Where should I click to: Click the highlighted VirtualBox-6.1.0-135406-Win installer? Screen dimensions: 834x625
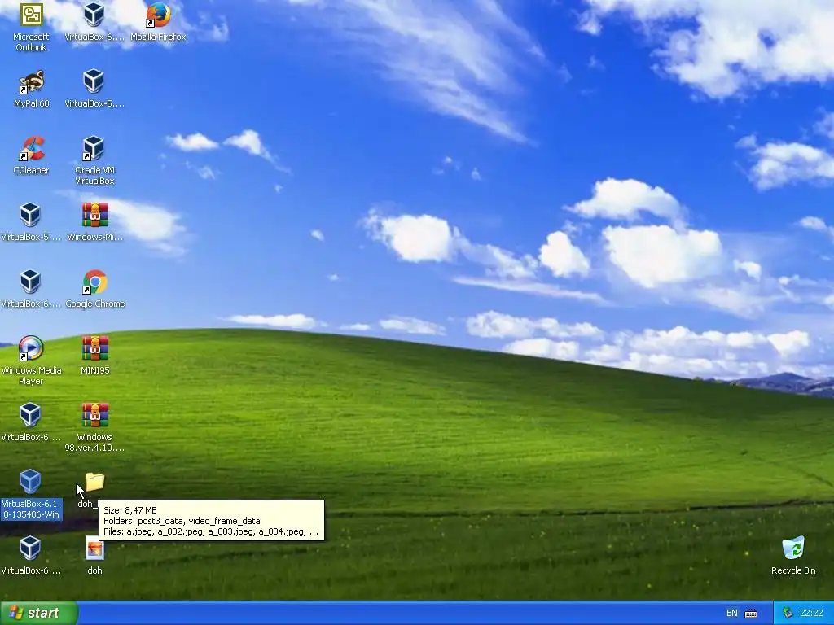coord(31,494)
